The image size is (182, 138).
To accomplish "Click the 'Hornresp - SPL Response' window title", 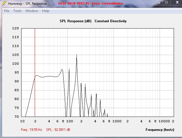I will pyautogui.click(x=27, y=4).
